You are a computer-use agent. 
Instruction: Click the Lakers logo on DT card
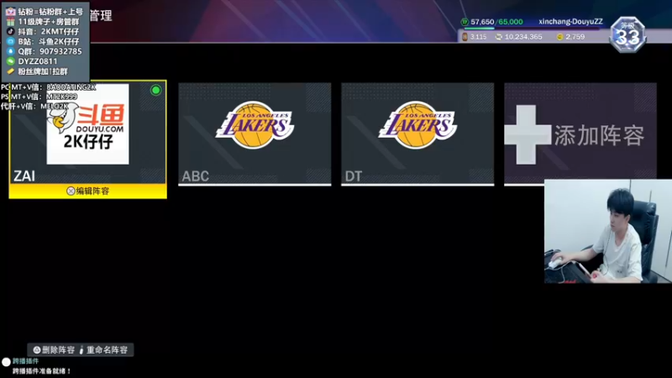click(x=417, y=124)
